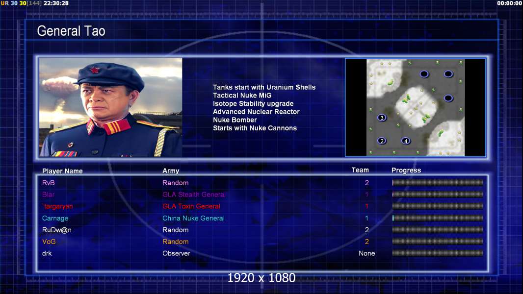Click 'GLA Stealth General' army entry
This screenshot has width=523, height=294.
click(x=194, y=195)
